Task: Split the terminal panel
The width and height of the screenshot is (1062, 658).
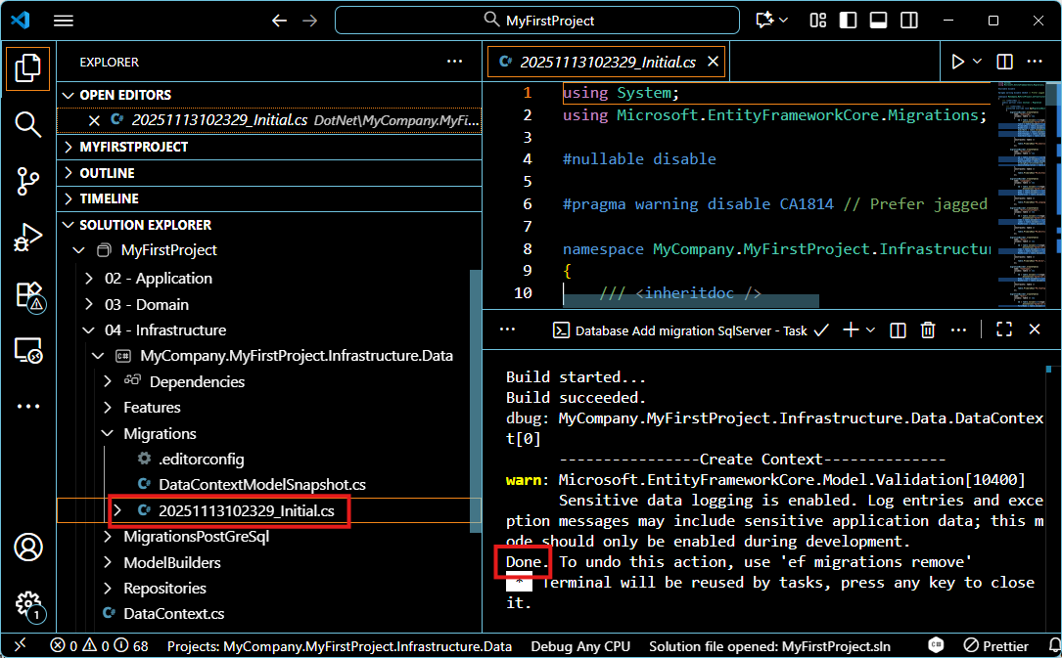Action: tap(898, 329)
